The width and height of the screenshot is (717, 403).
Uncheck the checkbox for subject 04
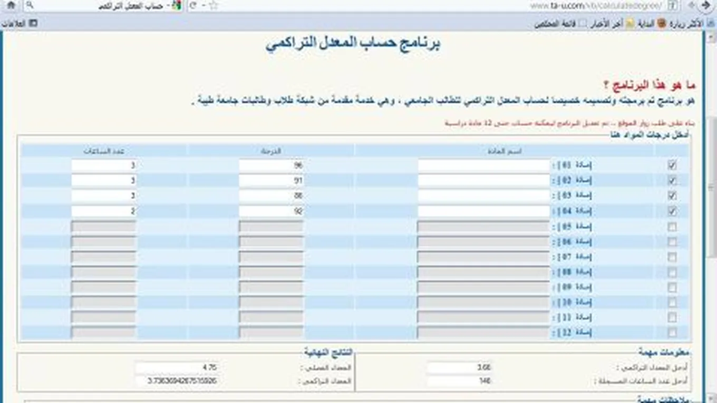672,211
